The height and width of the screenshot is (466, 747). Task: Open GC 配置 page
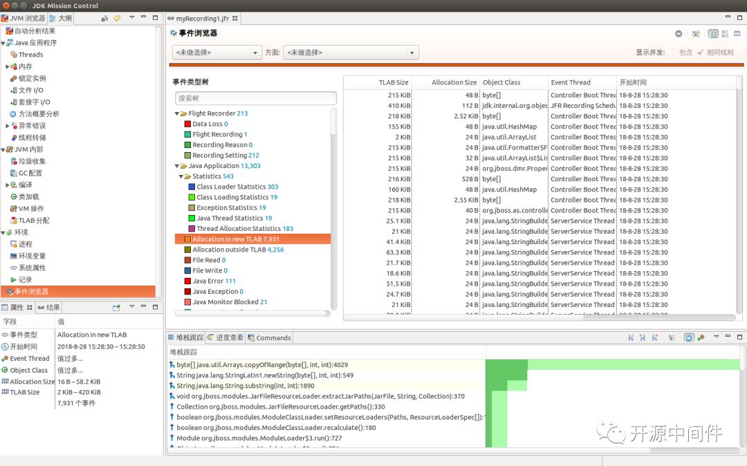click(x=30, y=173)
